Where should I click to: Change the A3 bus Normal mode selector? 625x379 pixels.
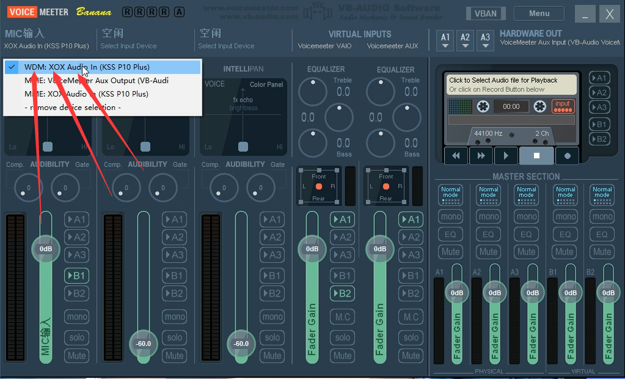(526, 195)
